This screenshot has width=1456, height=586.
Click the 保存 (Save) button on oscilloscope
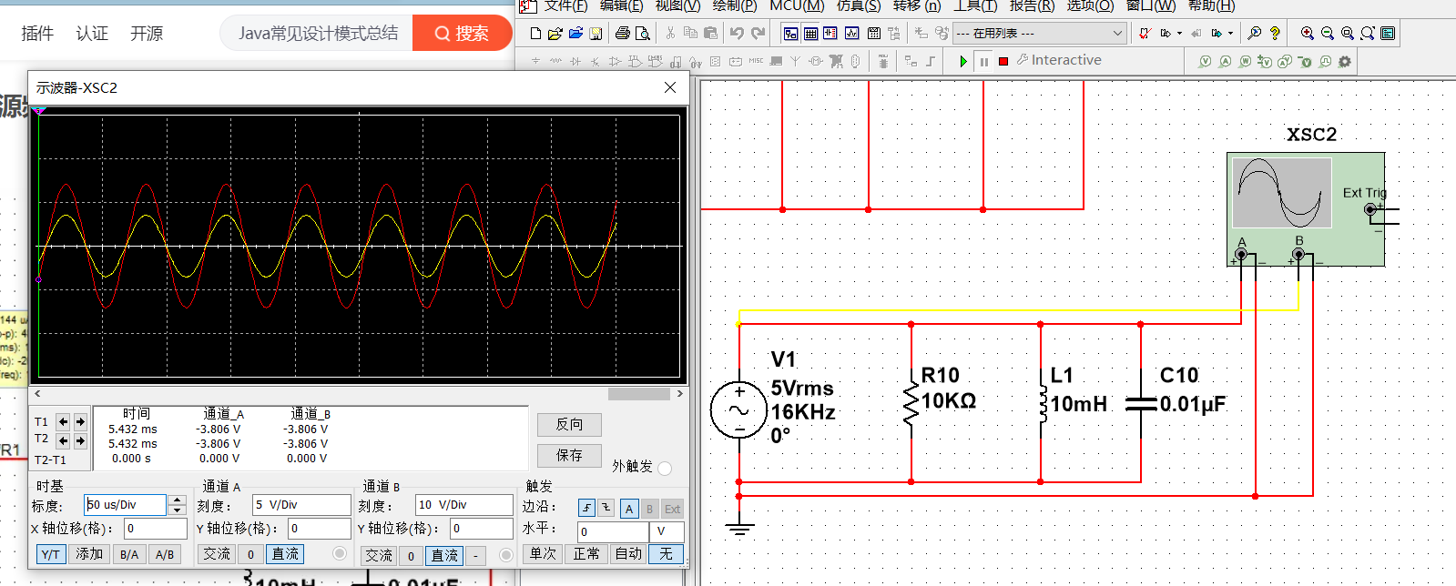coord(569,455)
